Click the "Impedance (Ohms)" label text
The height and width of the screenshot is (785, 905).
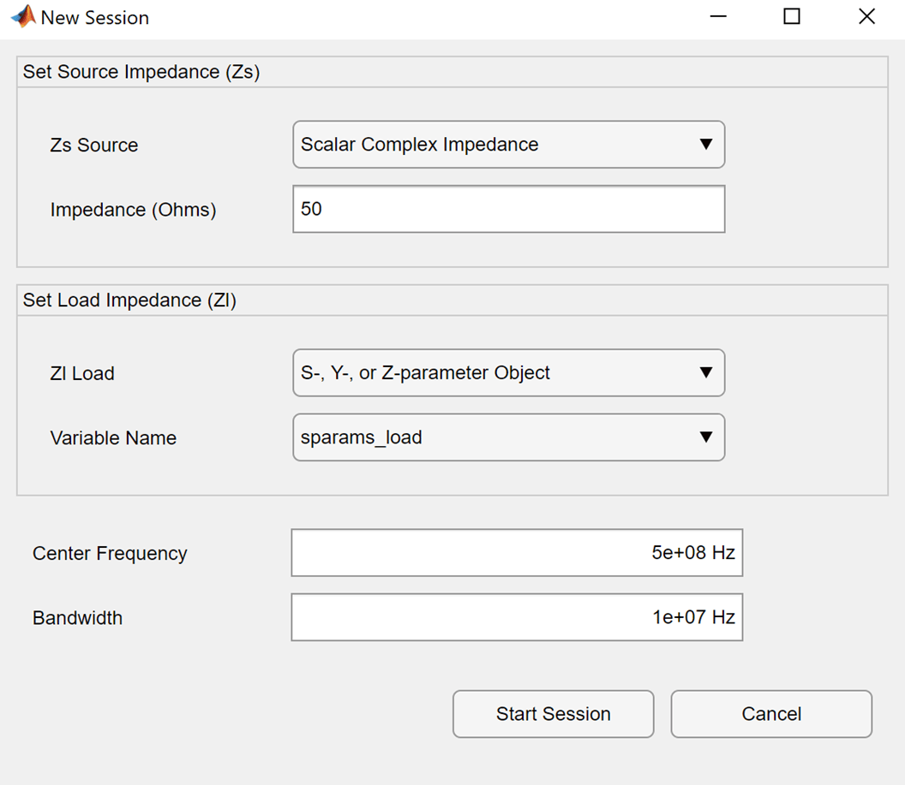(133, 210)
